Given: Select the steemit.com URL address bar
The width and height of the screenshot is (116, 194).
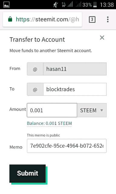Looking at the screenshot, I should pyautogui.click(x=42, y=19).
